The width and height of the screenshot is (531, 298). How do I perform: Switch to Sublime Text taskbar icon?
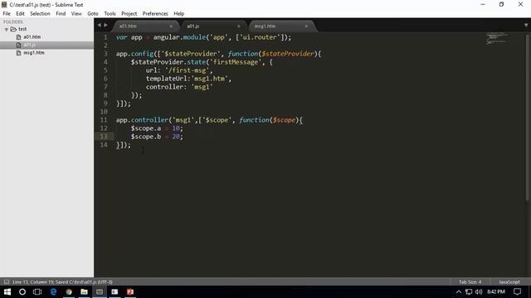pyautogui.click(x=100, y=291)
